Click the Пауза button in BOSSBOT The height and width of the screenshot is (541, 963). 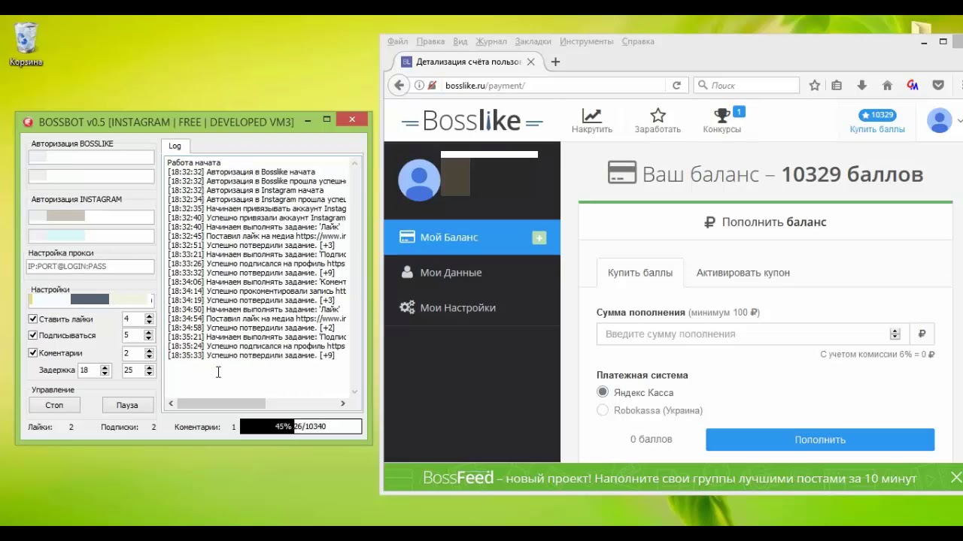click(127, 405)
